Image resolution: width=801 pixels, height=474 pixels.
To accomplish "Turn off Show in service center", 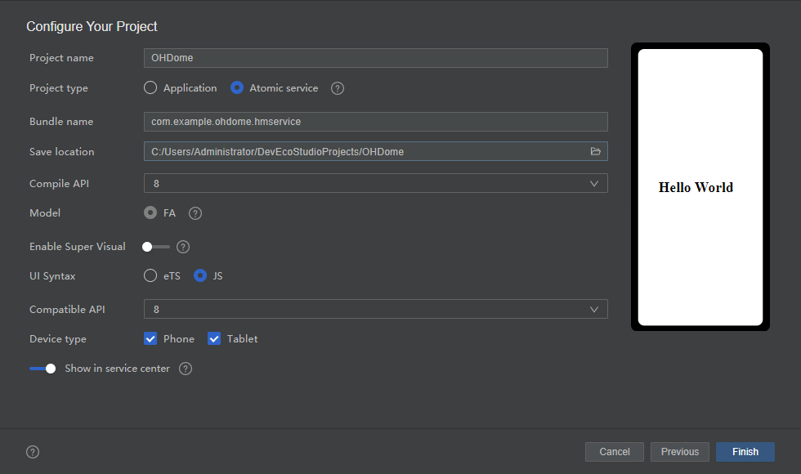I will pos(43,369).
